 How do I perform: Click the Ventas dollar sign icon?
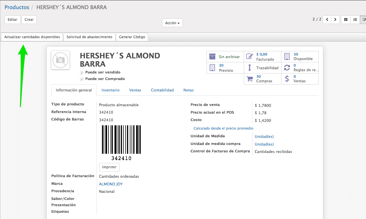pos(287,79)
